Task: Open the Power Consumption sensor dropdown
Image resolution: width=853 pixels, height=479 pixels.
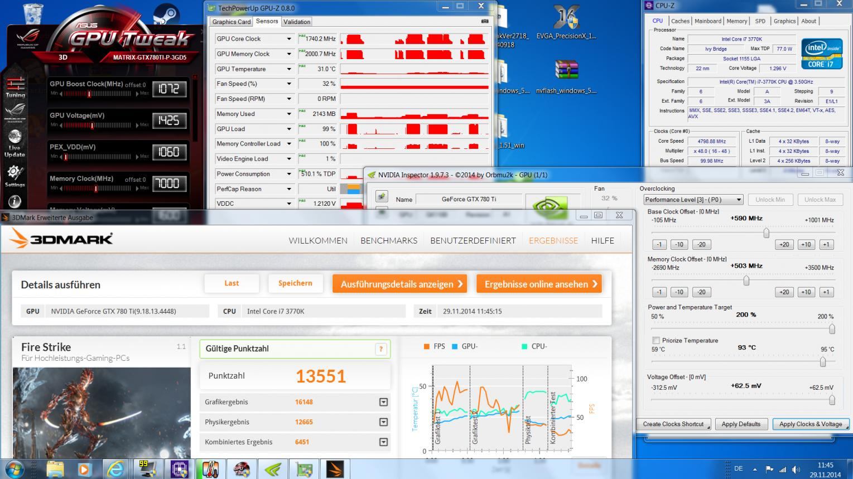Action: point(289,174)
